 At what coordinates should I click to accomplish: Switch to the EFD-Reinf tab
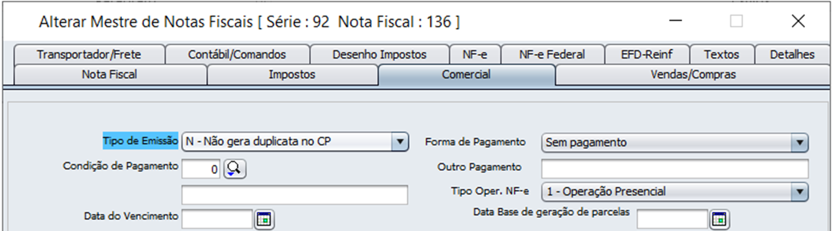coord(645,55)
